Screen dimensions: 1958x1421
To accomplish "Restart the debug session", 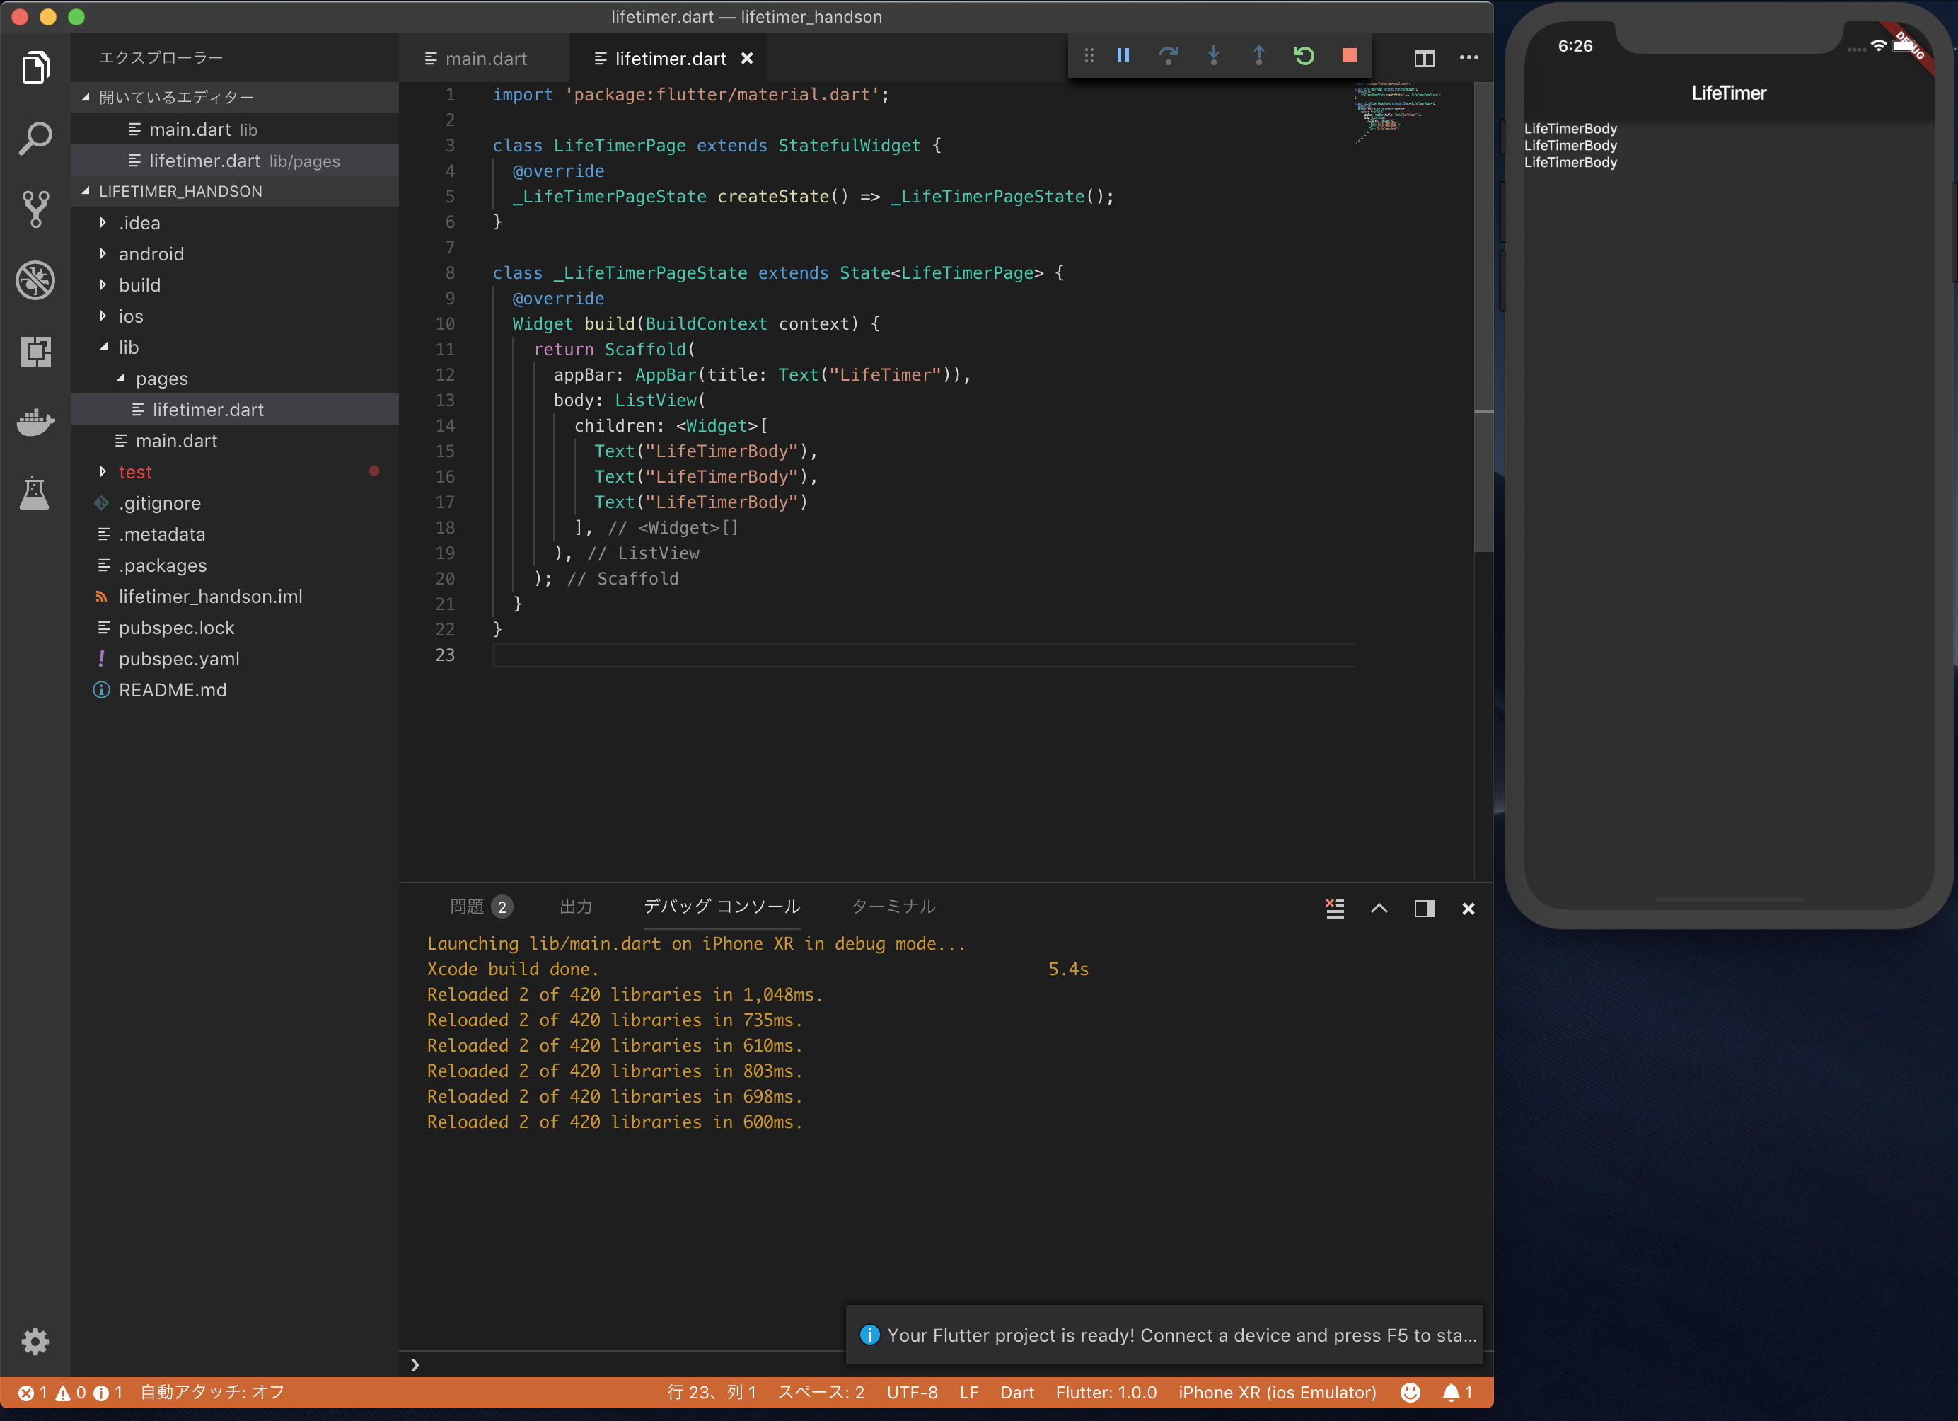I will point(1304,56).
